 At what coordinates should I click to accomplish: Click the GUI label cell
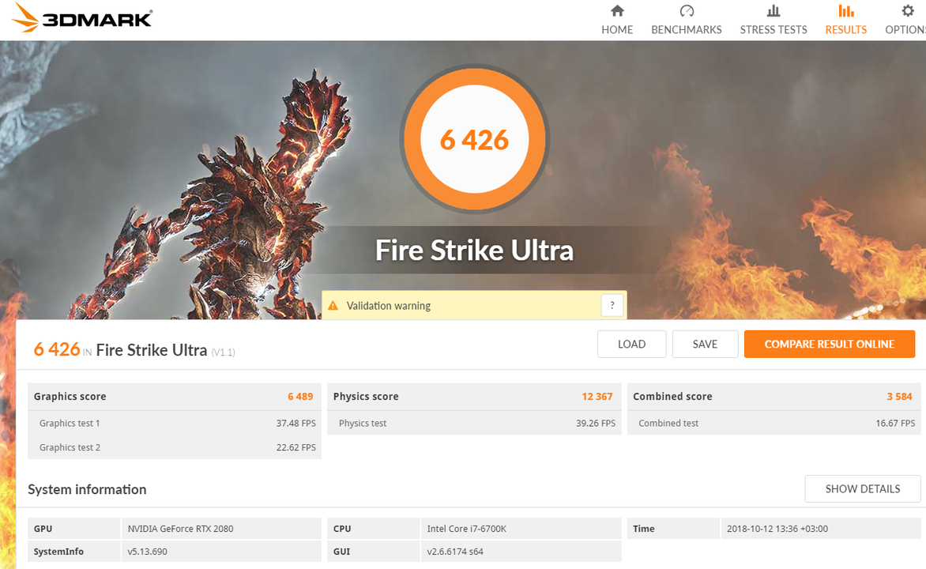point(373,552)
